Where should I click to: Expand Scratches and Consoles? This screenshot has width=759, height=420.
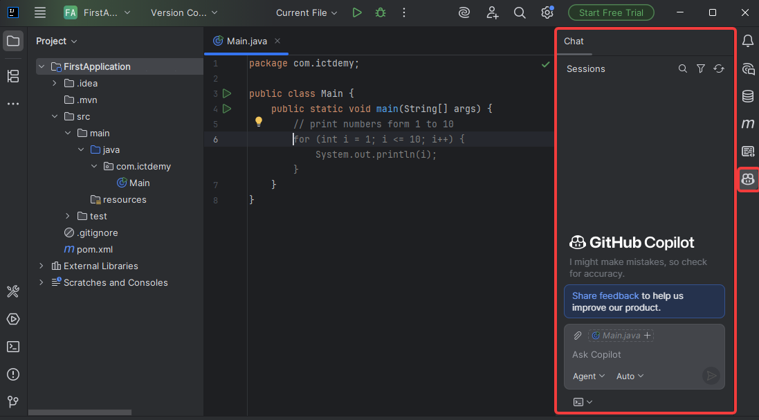click(42, 282)
